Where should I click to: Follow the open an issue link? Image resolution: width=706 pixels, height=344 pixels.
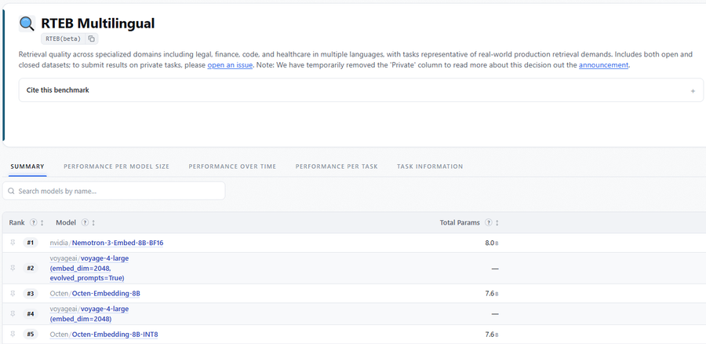pyautogui.click(x=230, y=65)
